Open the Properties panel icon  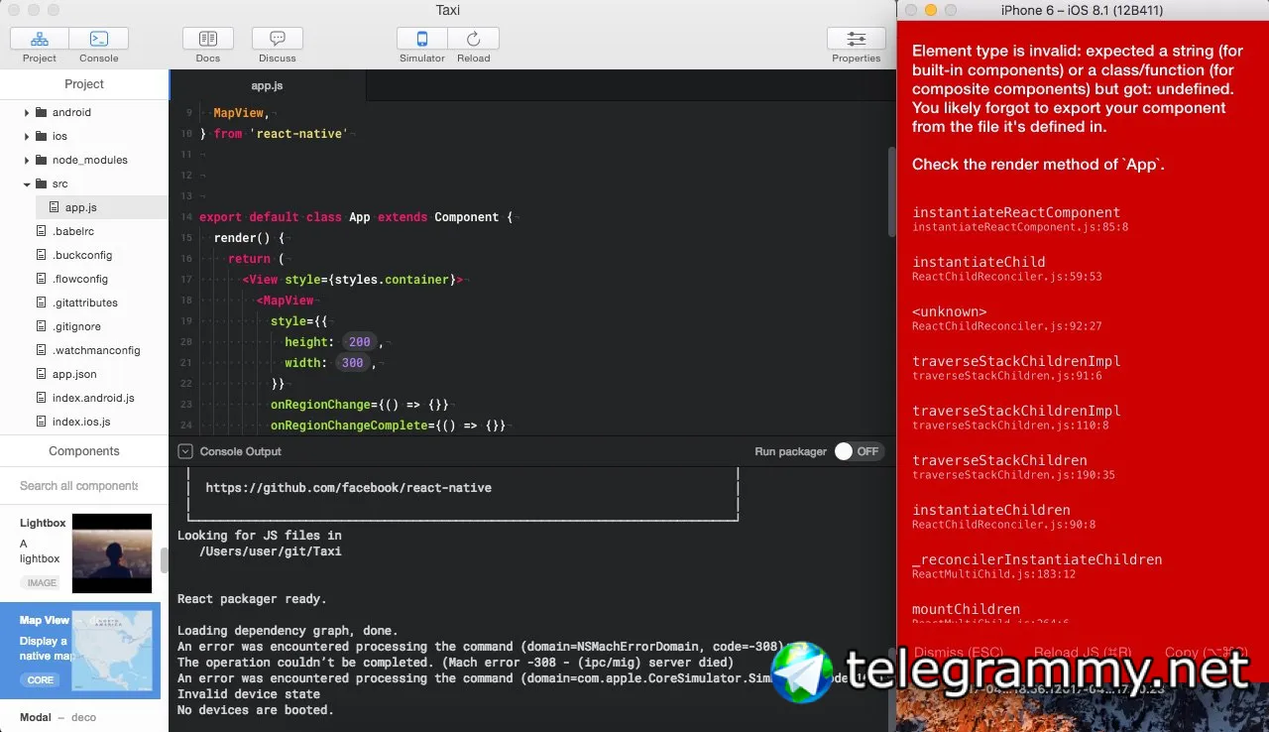pyautogui.click(x=857, y=39)
